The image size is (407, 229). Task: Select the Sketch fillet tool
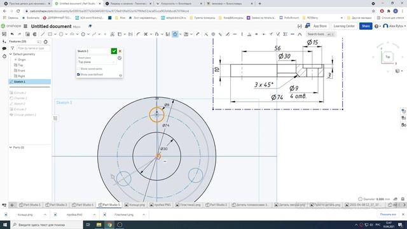(139, 34)
